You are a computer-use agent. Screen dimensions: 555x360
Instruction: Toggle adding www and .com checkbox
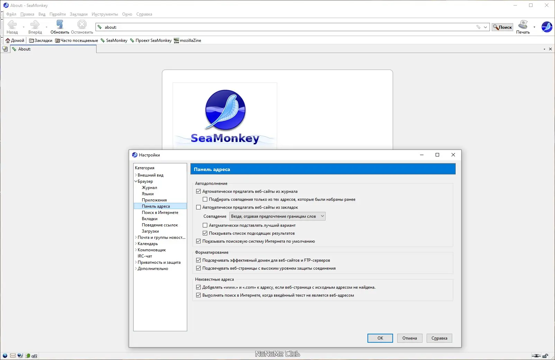pos(198,287)
